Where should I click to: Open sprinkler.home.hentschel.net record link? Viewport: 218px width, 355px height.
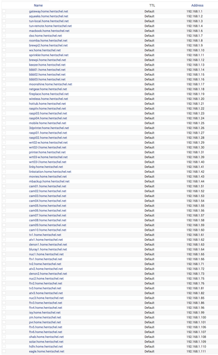coord(48,55)
